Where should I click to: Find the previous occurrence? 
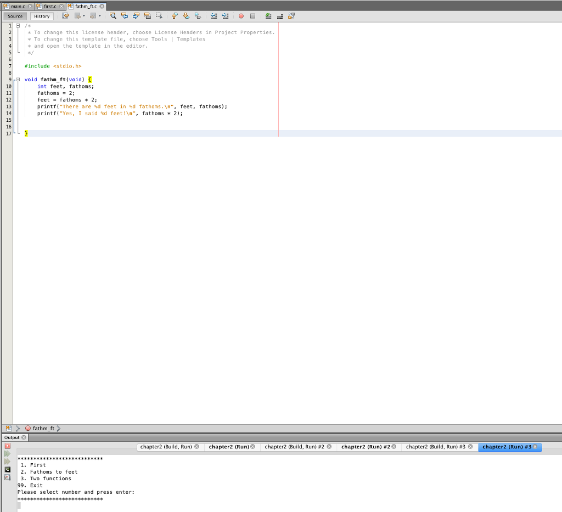(x=125, y=16)
